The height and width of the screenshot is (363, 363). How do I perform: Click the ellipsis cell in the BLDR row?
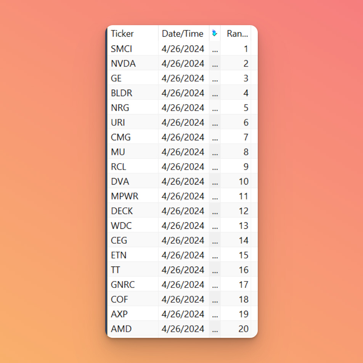215,93
